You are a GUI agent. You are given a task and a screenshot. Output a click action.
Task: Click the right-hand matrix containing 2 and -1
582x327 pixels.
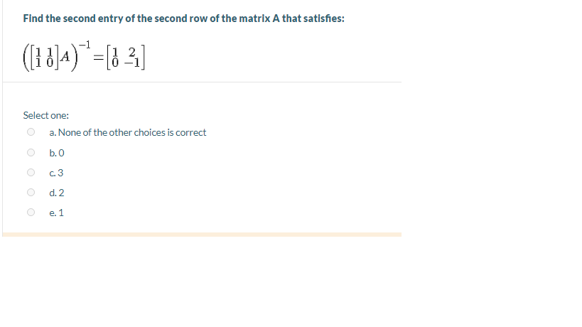click(126, 58)
